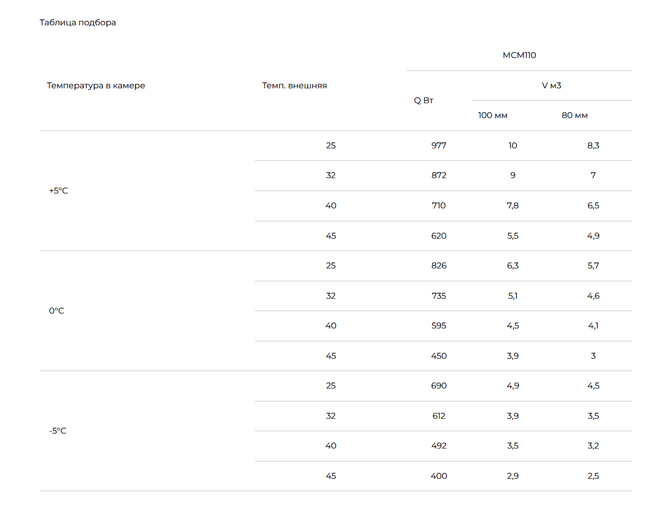
Task: Select the MCM110 column header
Action: [x=519, y=55]
